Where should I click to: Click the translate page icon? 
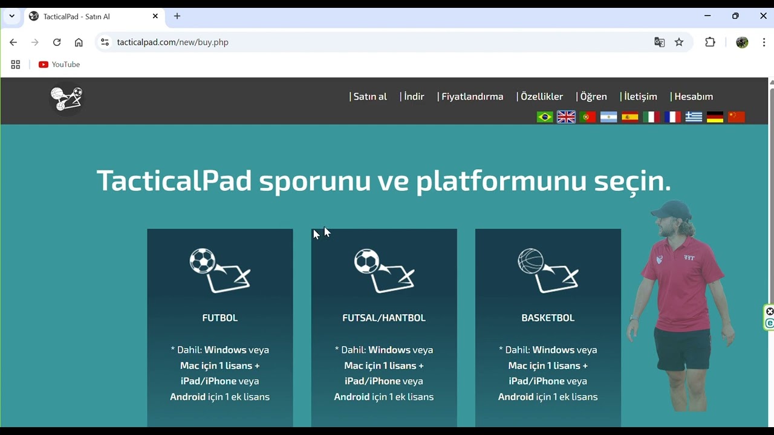tap(660, 42)
